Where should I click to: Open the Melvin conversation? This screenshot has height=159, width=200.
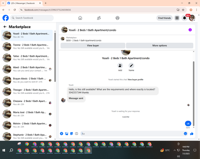point(27,125)
